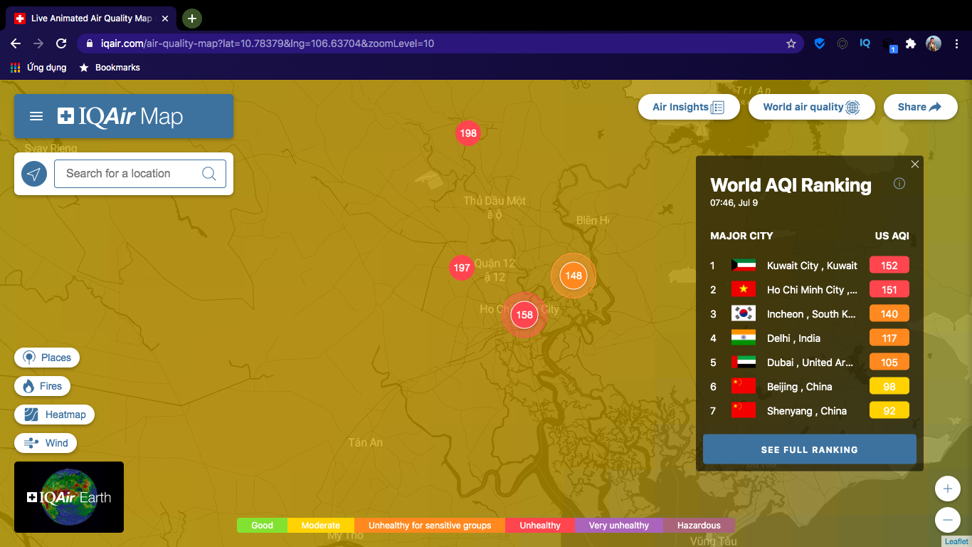Toggle the Heatmap layer
The image size is (972, 547).
54,415
